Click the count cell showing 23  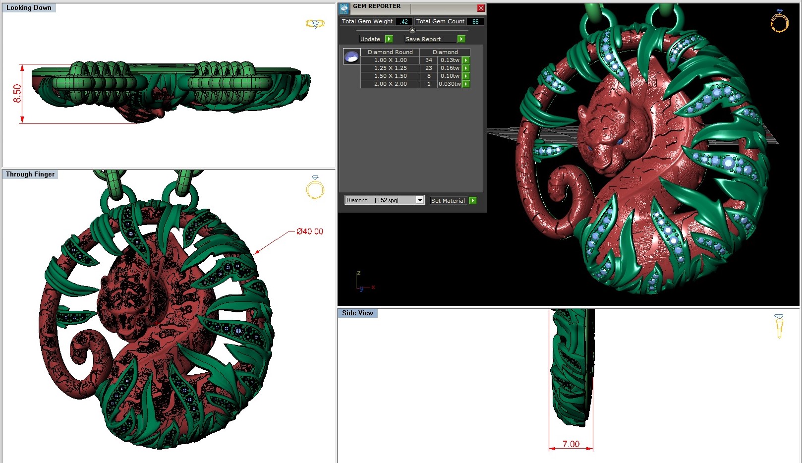(429, 68)
